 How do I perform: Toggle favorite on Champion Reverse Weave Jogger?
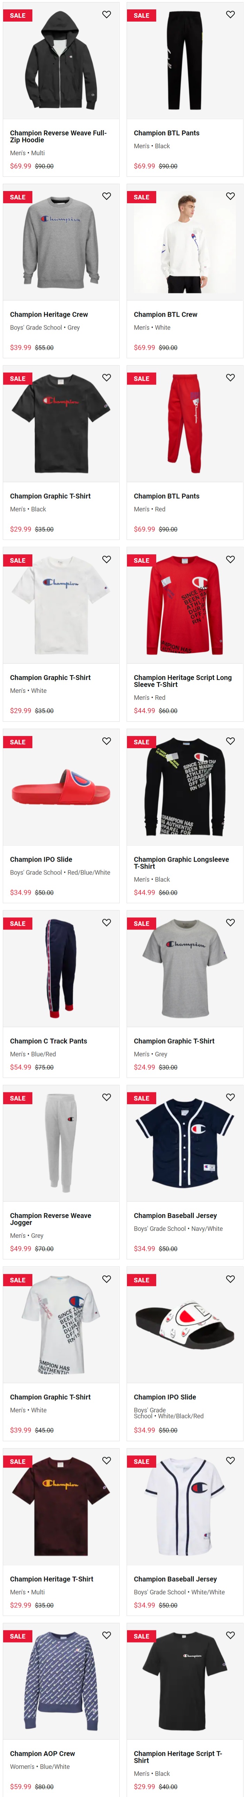coord(107,1097)
